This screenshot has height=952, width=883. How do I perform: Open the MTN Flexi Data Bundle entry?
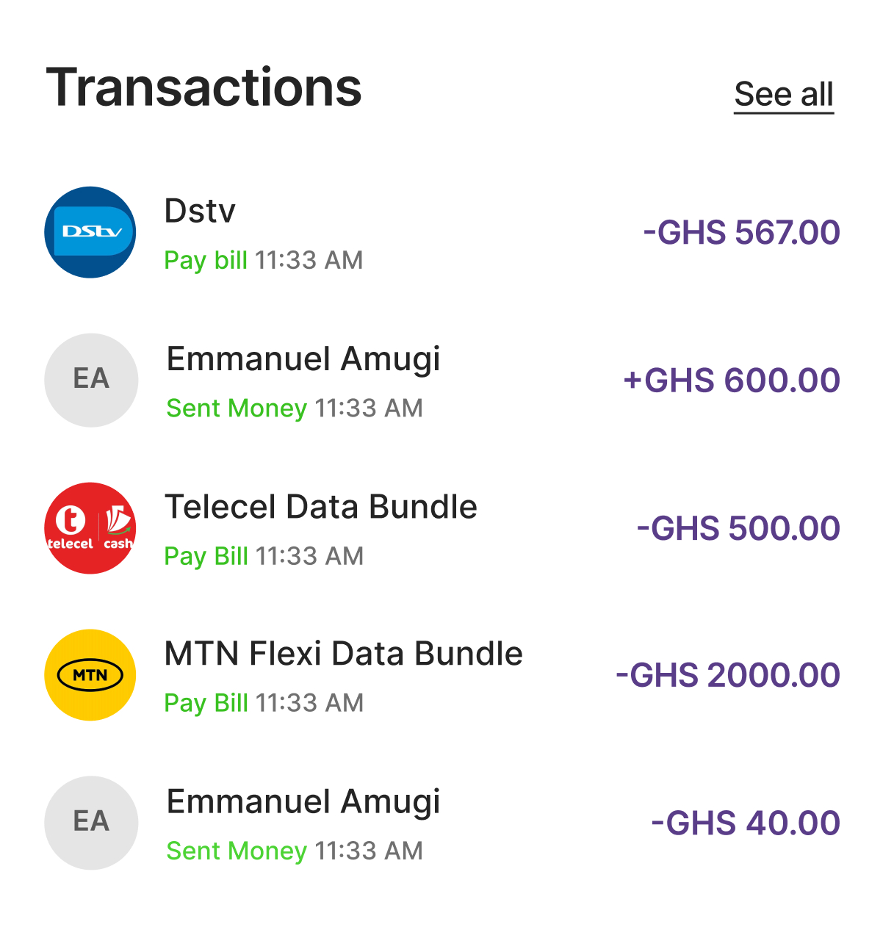tap(343, 654)
